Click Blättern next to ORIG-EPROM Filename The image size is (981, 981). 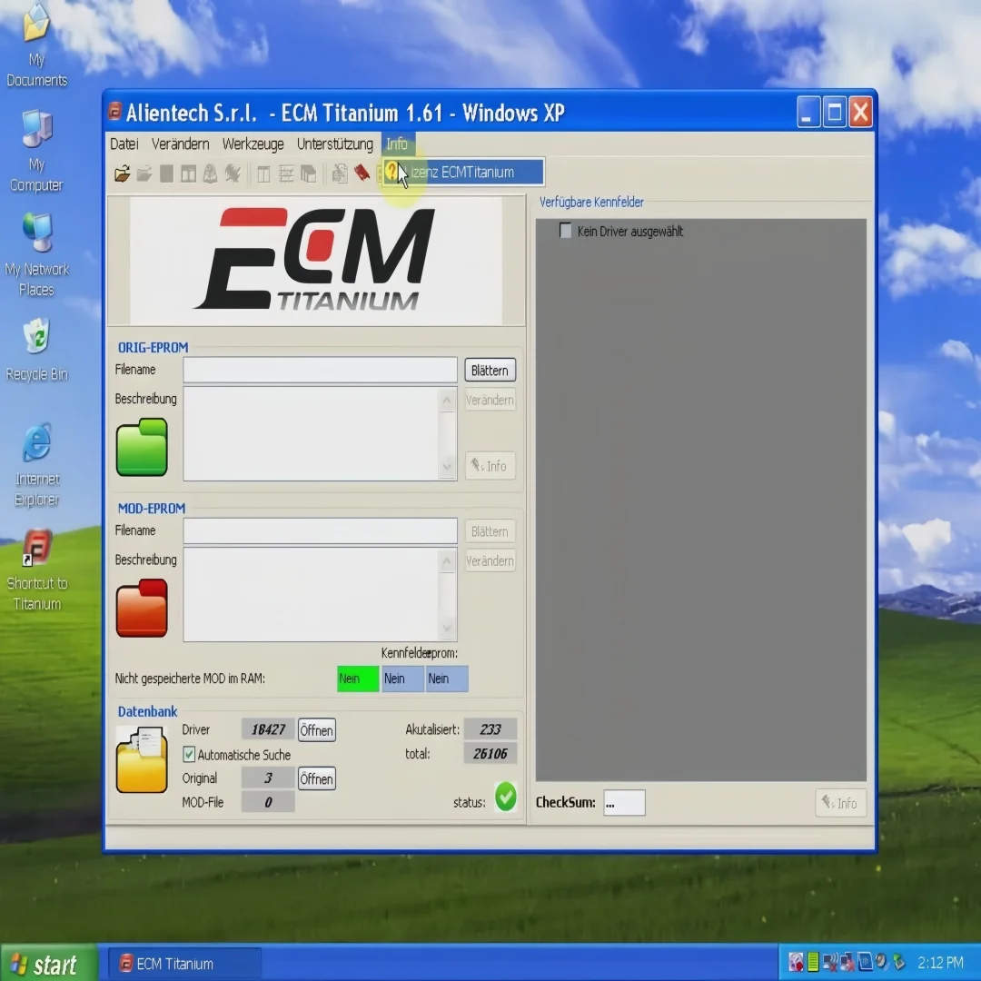490,370
